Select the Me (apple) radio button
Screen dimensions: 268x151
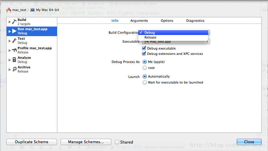coord(145,62)
